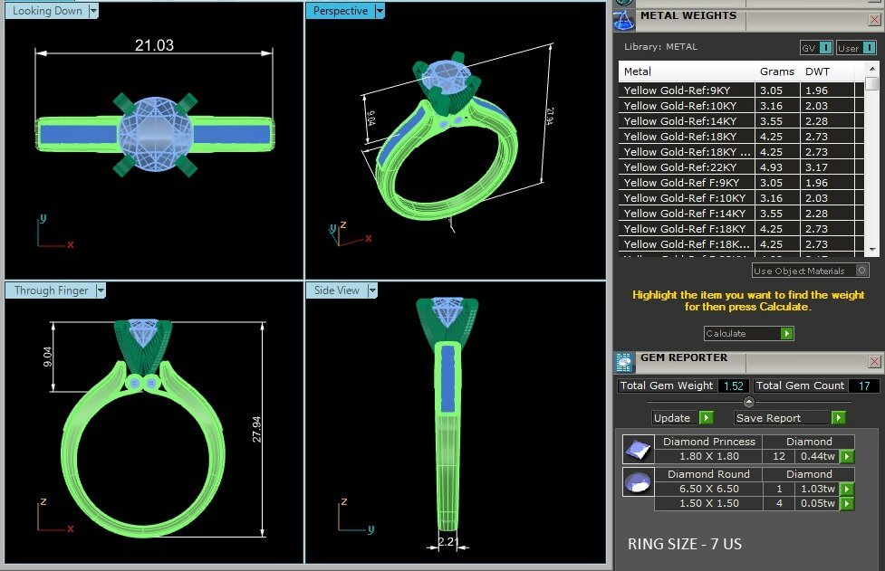Click the metal list scrollbar down arrow
885x571 pixels.
[871, 248]
